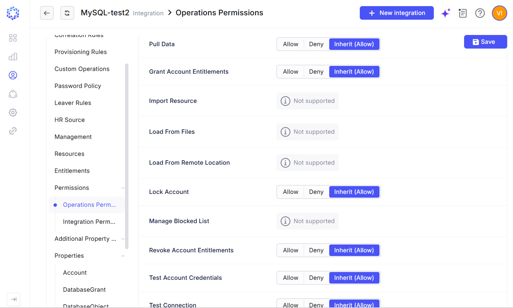This screenshot has width=513, height=308.
Task: Collapse the Properties section
Action: coord(123,256)
